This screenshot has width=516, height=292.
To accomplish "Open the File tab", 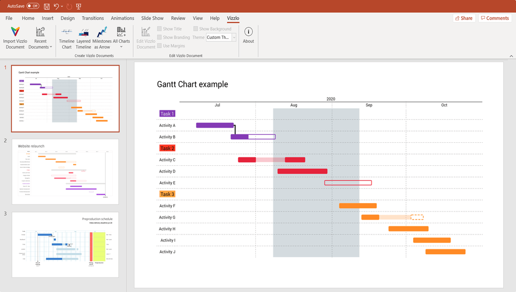I will [9, 18].
